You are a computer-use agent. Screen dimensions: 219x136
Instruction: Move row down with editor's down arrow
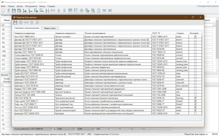click(37, 22)
